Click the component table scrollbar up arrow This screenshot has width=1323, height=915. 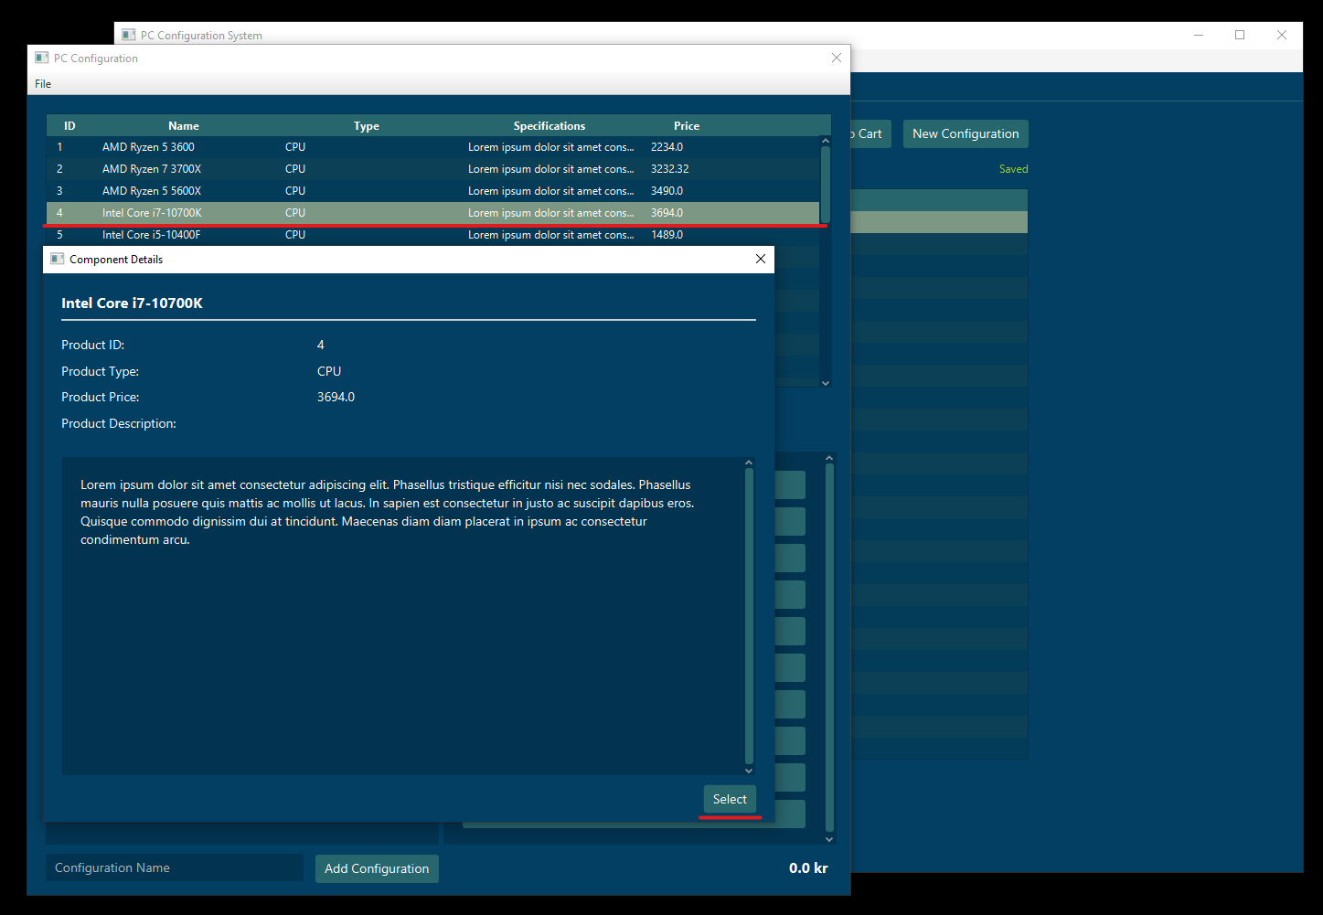(826, 141)
